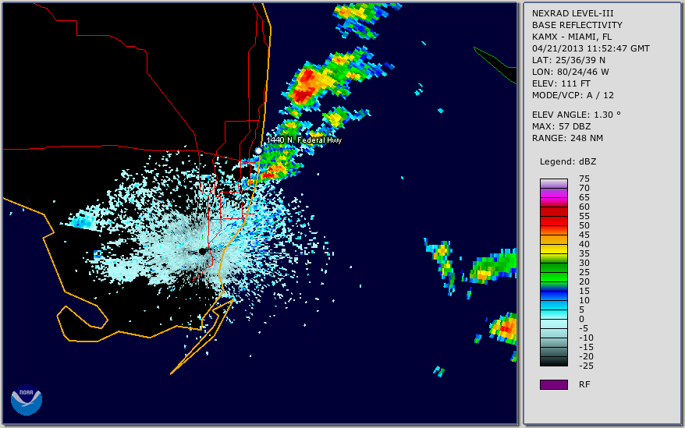The image size is (685, 428).
Task: Click the NOAA logo icon
Action: click(x=27, y=399)
